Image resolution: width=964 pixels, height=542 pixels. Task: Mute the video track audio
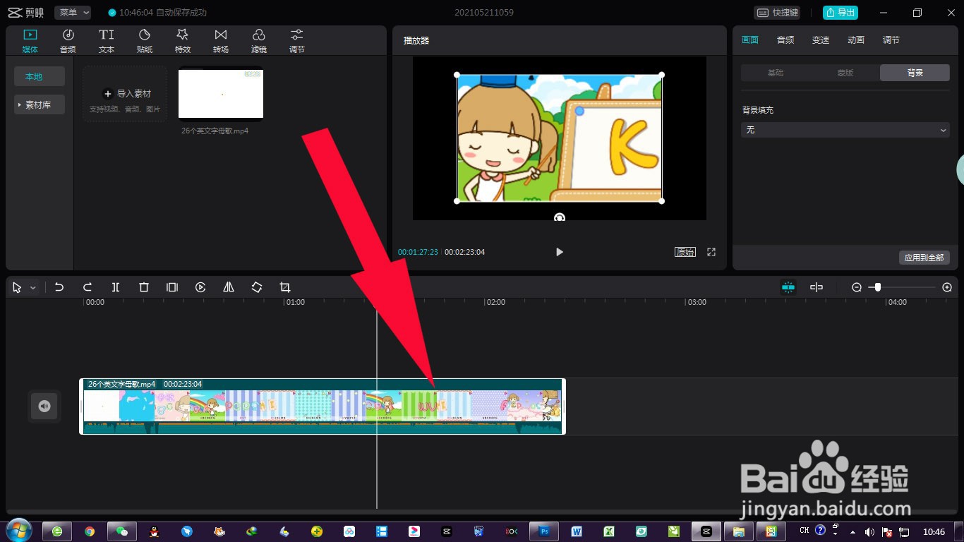[44, 406]
